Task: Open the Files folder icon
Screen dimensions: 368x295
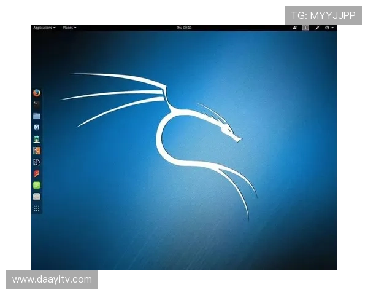Action: coord(37,116)
